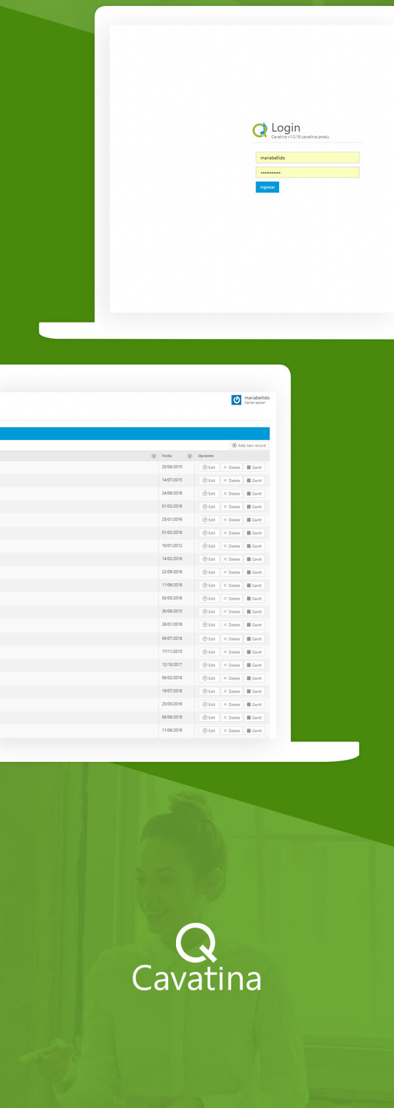Delete the 24/06/2018 row
The height and width of the screenshot is (1108, 394).
pos(232,494)
